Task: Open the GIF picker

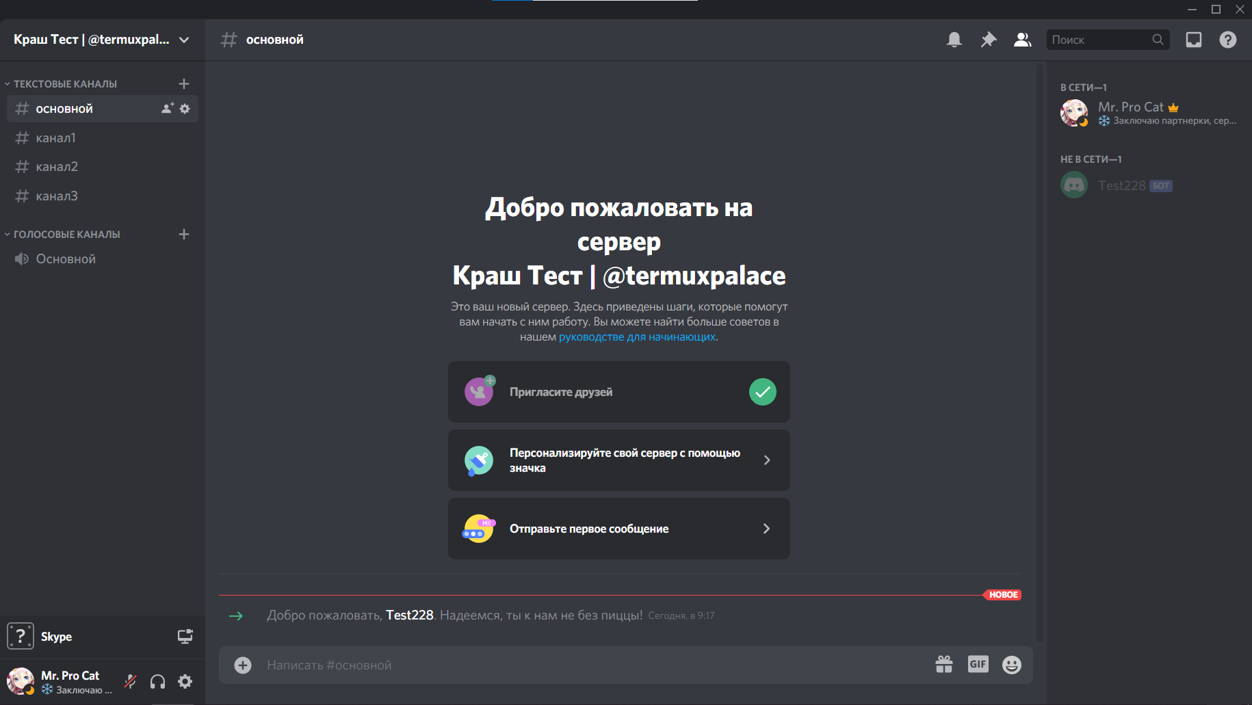Action: pyautogui.click(x=978, y=664)
